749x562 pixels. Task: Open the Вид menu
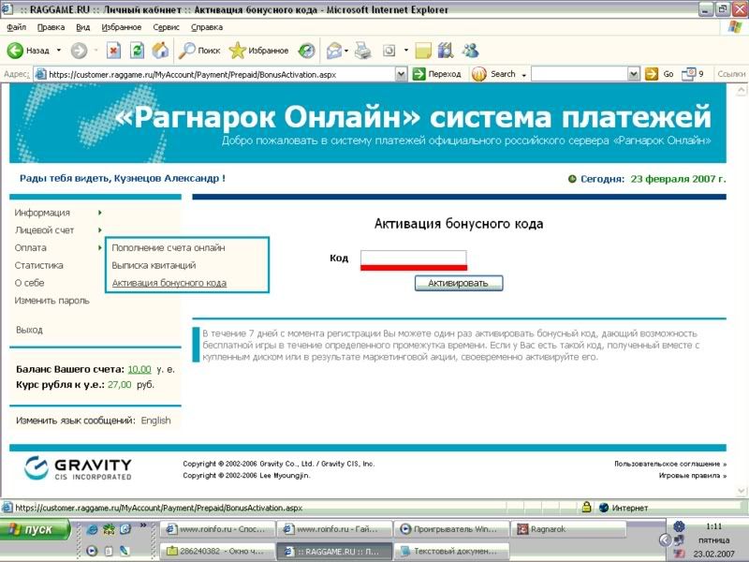(x=82, y=27)
